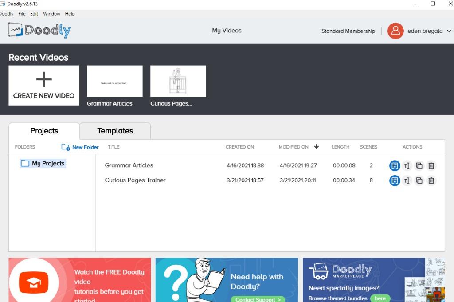The height and width of the screenshot is (302, 454).
Task: Open the File menu
Action: [22, 14]
